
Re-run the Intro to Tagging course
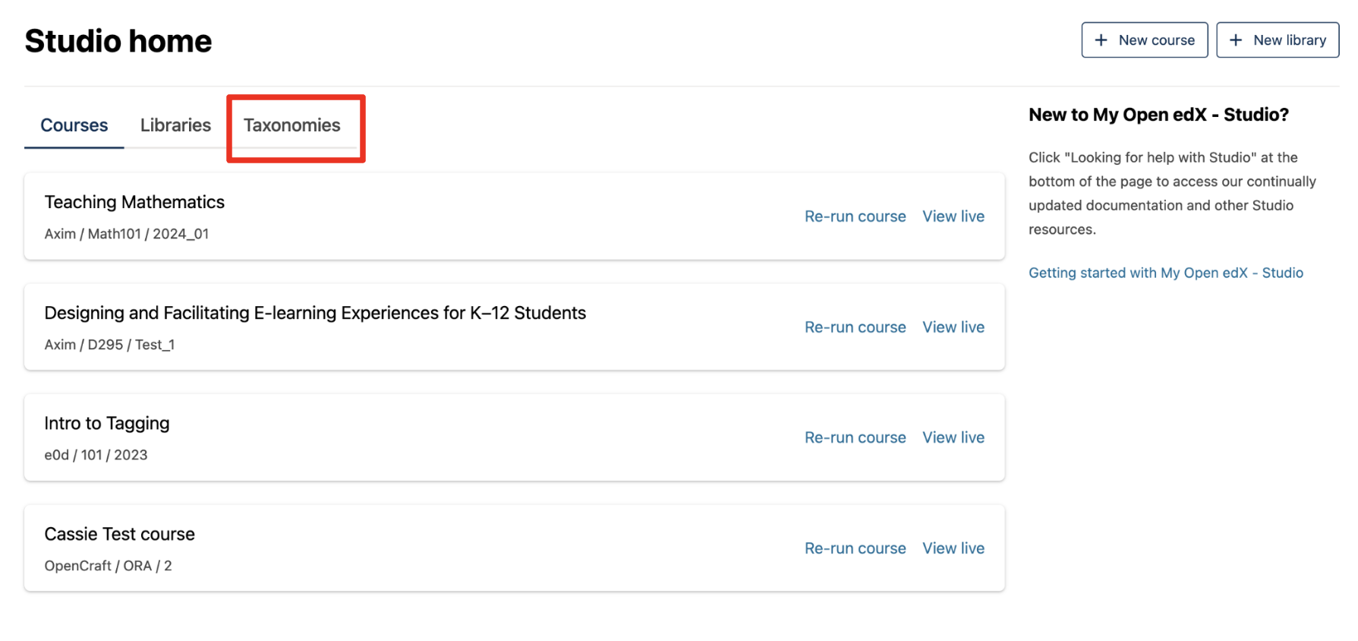(855, 437)
